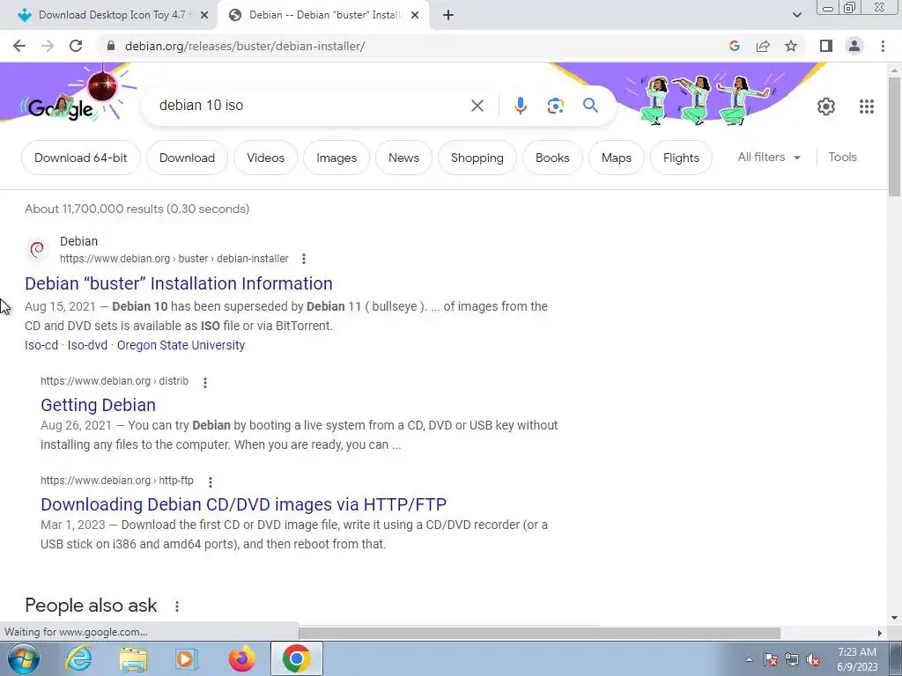902x676 pixels.
Task: Close the Debian buster tab
Action: (x=415, y=16)
